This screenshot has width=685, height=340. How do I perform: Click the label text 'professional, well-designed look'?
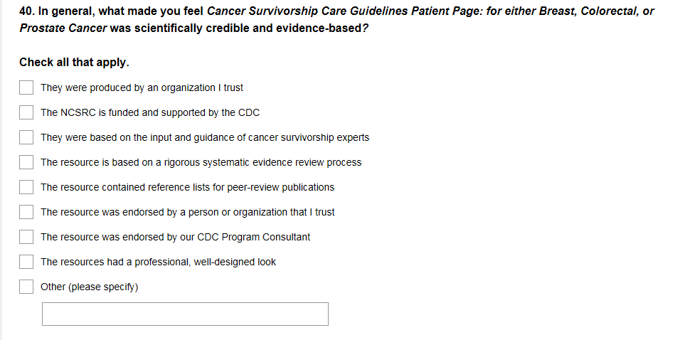158,262
